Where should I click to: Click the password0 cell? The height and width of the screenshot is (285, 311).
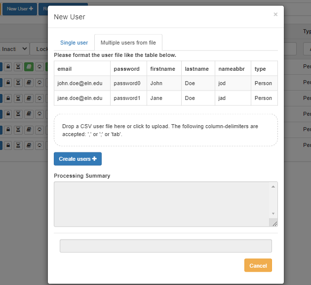tap(128, 83)
